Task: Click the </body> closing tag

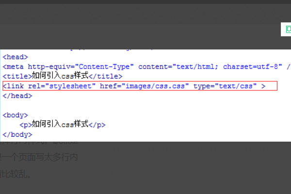Action: coord(17,135)
